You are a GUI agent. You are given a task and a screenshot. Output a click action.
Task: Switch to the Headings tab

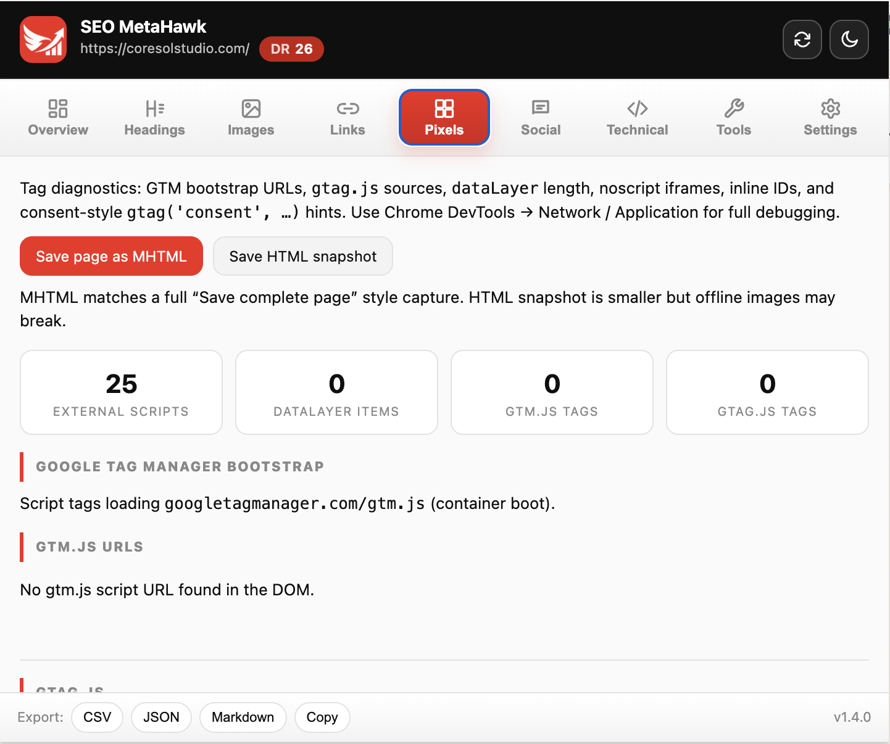[154, 117]
